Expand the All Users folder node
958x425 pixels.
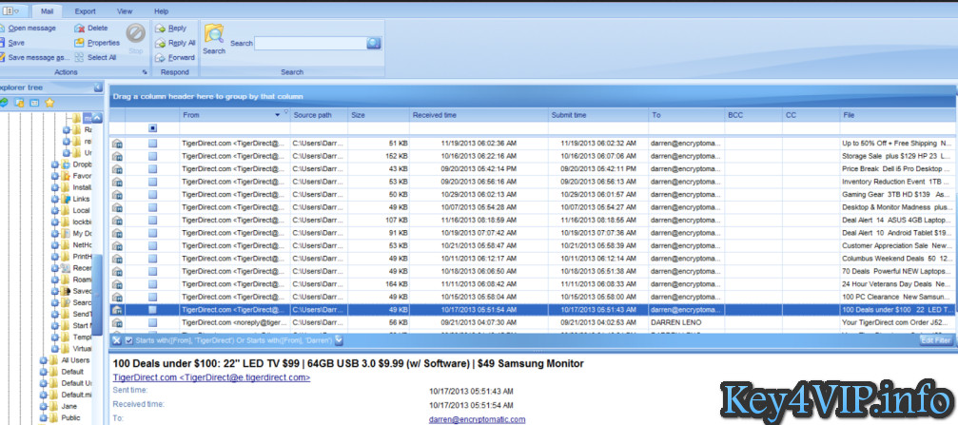click(x=44, y=360)
